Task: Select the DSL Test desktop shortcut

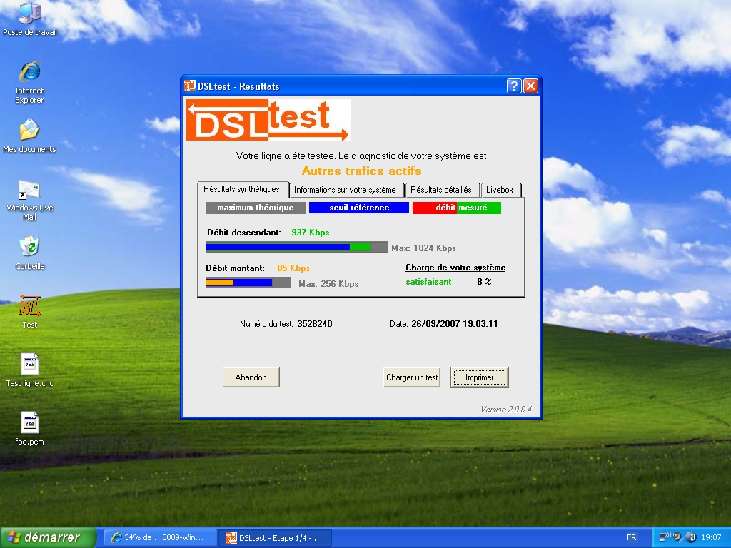Action: 29,306
